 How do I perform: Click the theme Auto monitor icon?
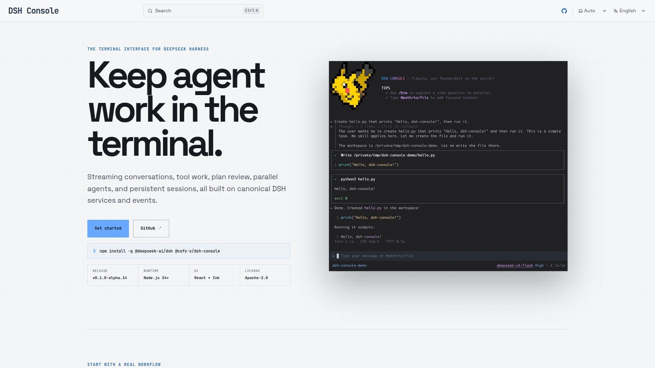[580, 11]
